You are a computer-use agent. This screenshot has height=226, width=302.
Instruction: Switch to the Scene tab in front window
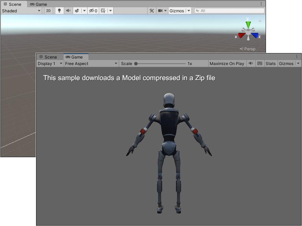tap(48, 57)
